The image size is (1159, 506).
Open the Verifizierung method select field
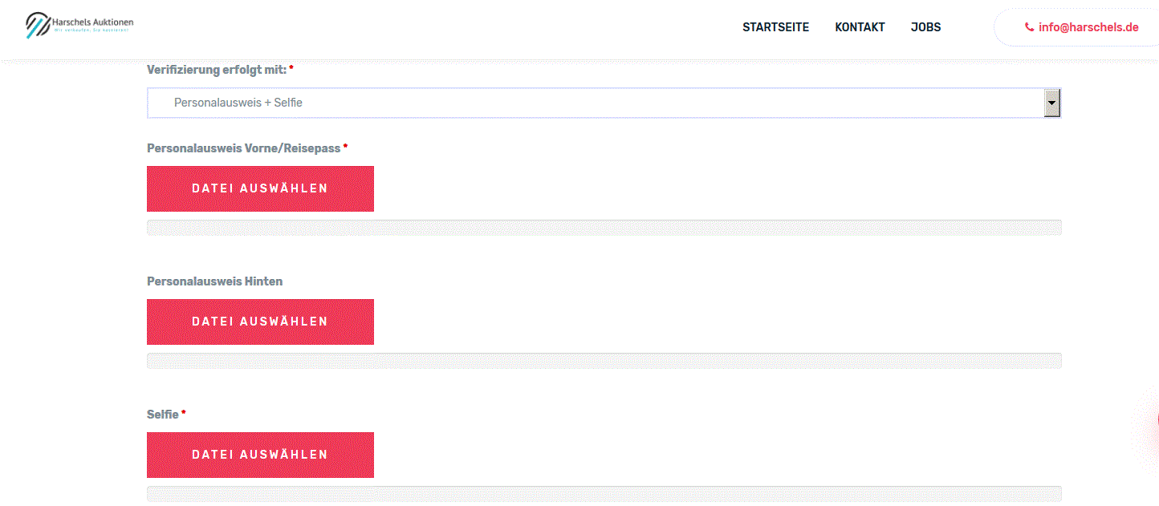coord(604,103)
